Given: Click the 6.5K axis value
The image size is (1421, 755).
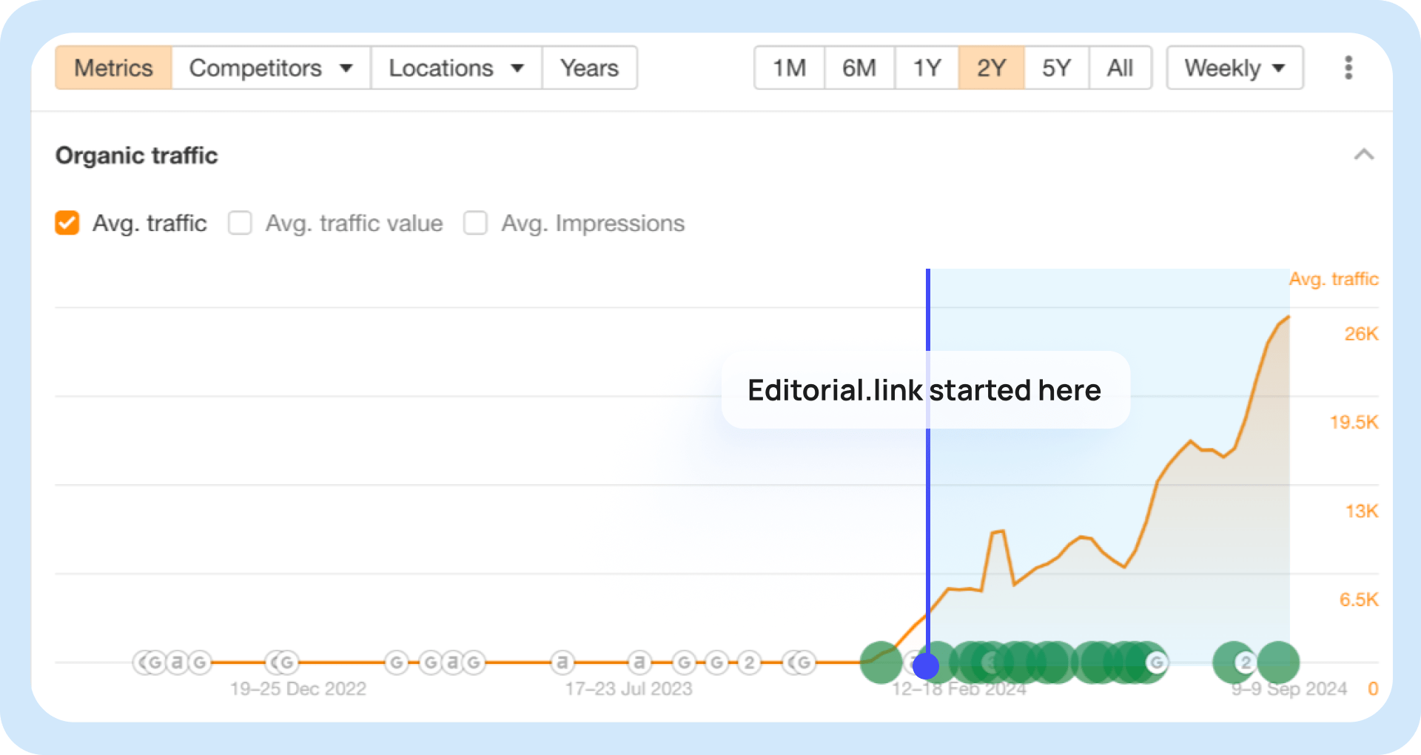Looking at the screenshot, I should coord(1360,600).
